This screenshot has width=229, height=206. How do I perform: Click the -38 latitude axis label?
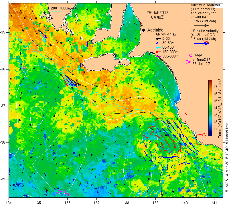pyautogui.click(x=3, y=142)
